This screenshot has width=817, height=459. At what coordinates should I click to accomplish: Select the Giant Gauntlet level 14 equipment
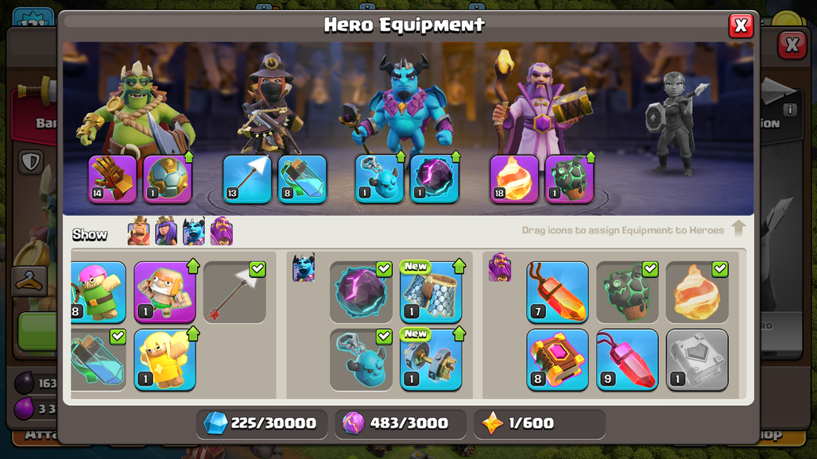coord(112,179)
